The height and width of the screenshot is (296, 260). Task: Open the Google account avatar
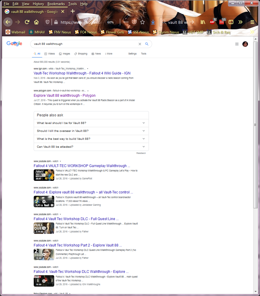tap(245, 44)
